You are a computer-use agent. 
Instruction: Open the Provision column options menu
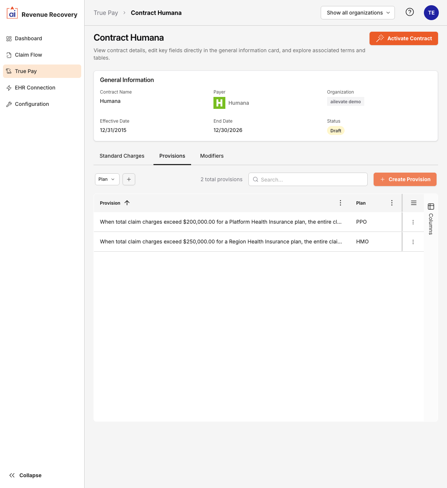[340, 203]
